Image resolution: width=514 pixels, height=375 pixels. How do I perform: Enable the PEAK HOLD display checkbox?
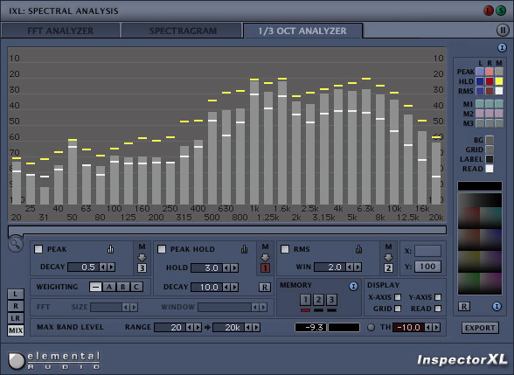click(x=162, y=249)
